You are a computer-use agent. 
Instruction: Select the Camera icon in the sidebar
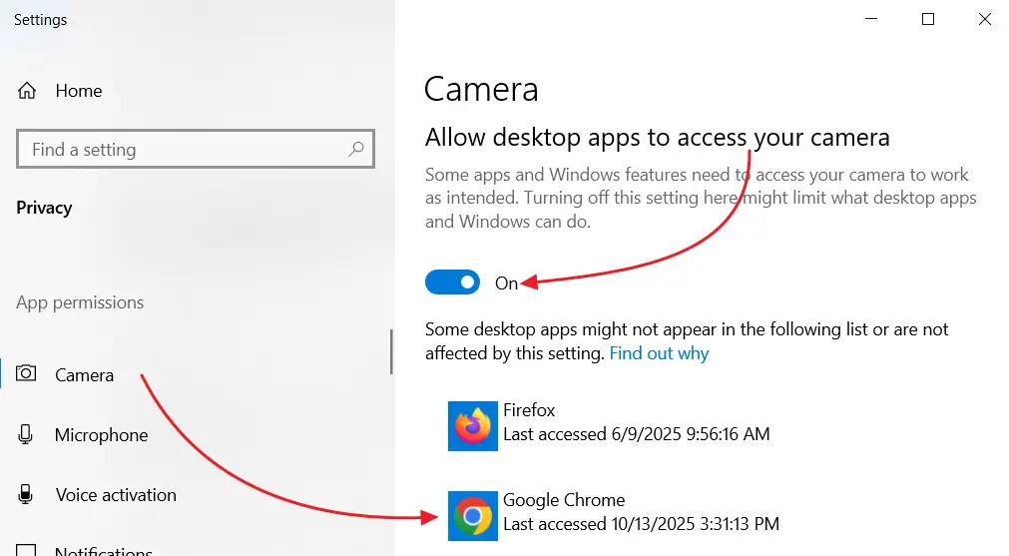[27, 374]
